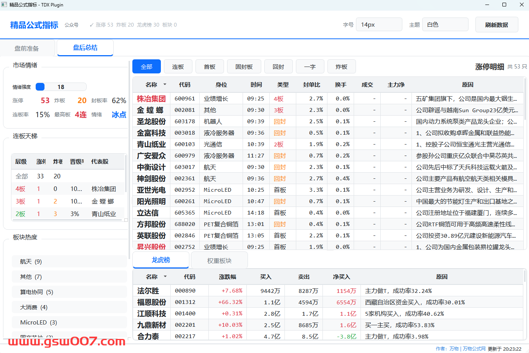This screenshot has width=529, height=353.
Task: Click the app icon in the title bar
Action: point(4,5)
